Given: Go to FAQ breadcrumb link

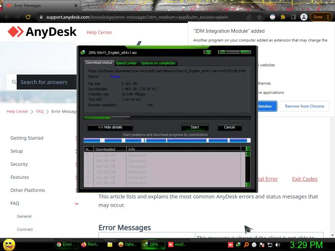Looking at the screenshot, I should click(40, 111).
